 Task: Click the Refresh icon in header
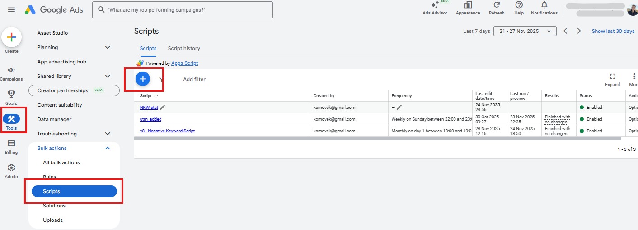click(x=496, y=5)
